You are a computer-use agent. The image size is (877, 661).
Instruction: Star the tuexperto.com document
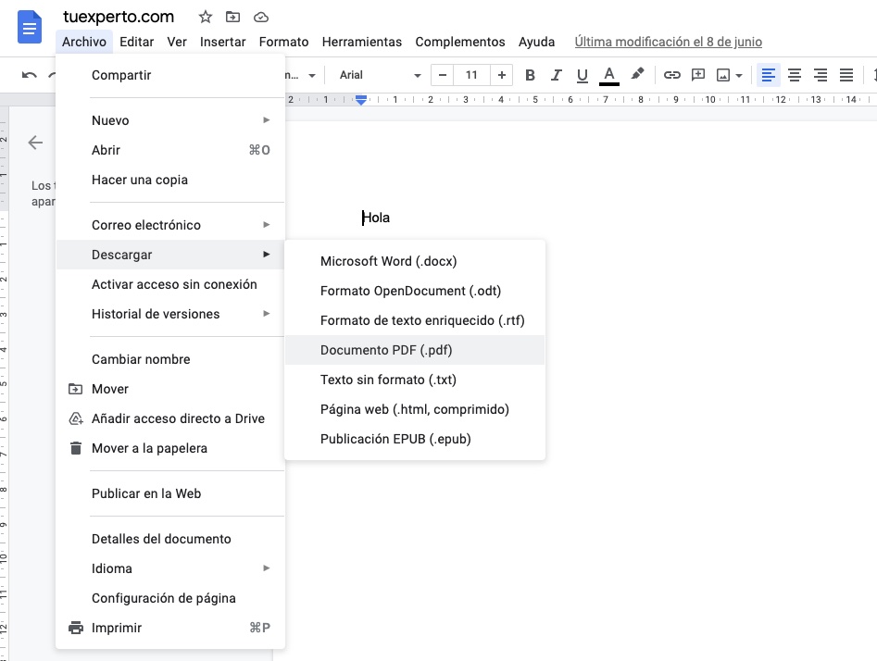pyautogui.click(x=206, y=17)
